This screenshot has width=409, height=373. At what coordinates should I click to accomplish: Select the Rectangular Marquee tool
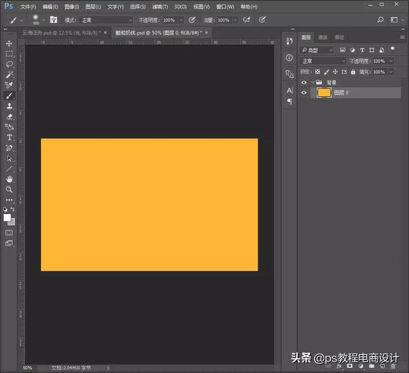tap(9, 54)
